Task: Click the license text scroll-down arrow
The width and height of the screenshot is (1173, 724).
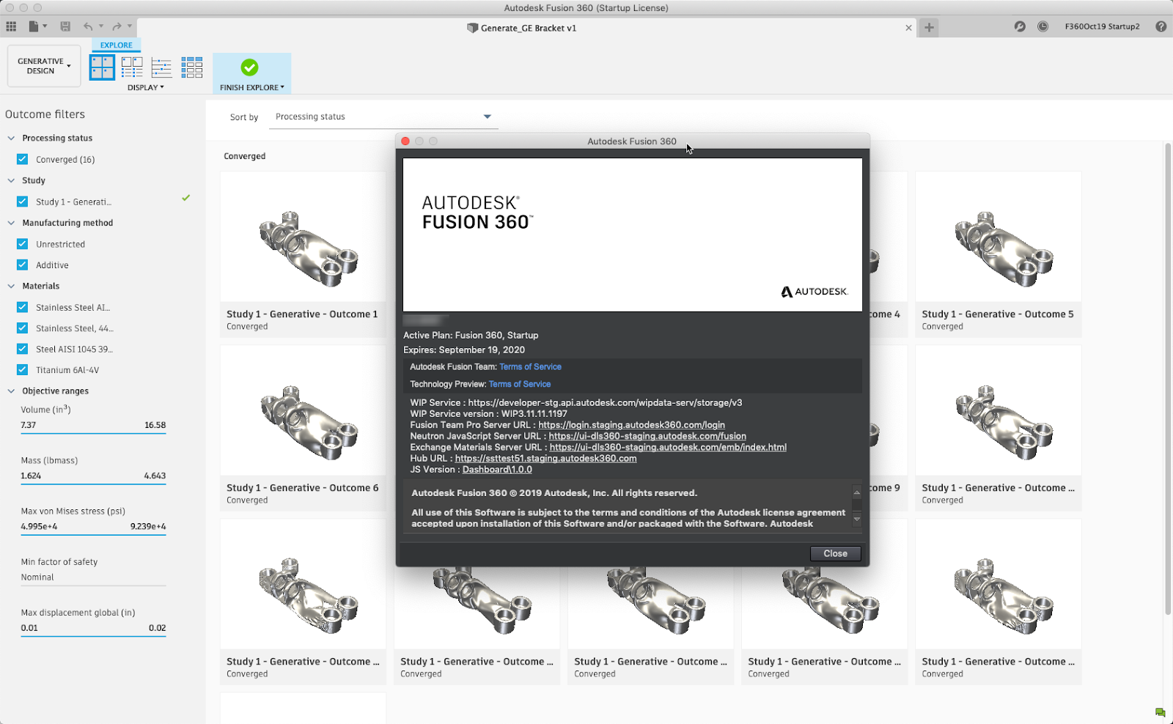Action: (856, 519)
